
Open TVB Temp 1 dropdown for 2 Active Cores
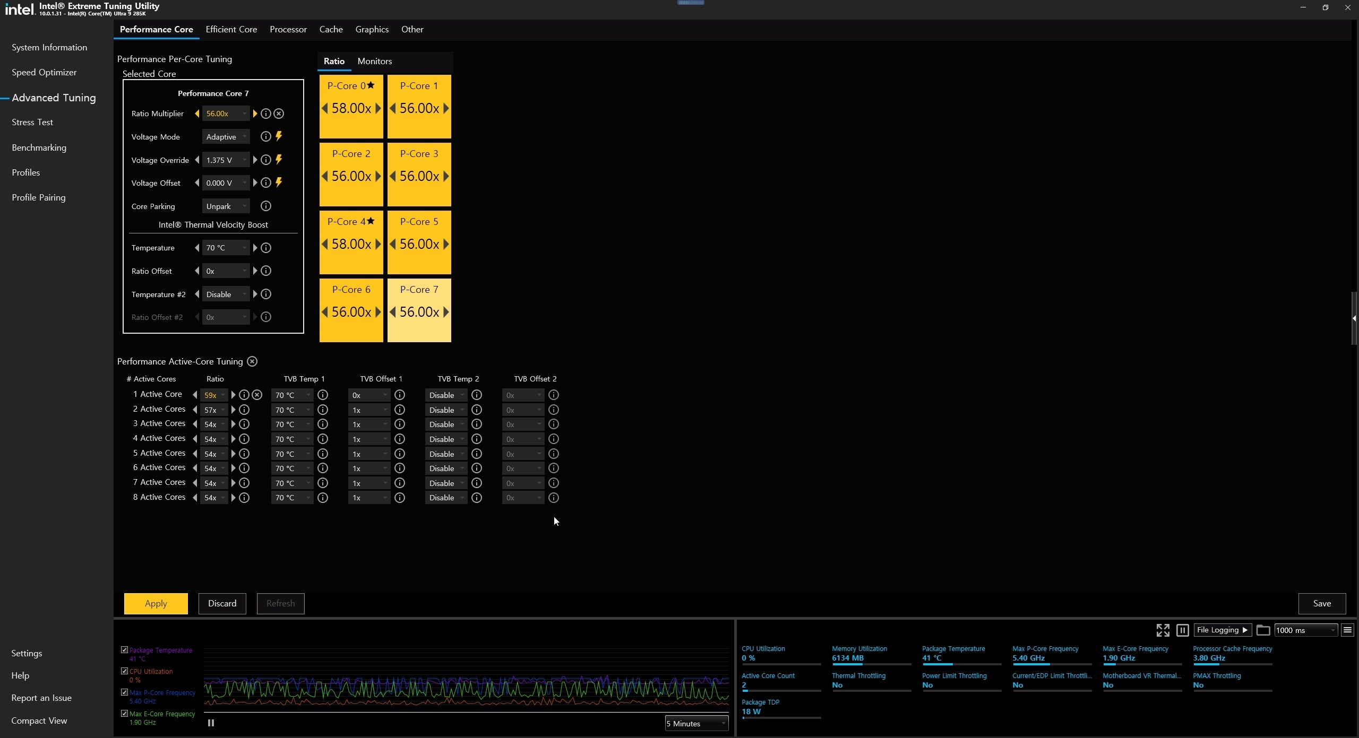[x=292, y=410]
